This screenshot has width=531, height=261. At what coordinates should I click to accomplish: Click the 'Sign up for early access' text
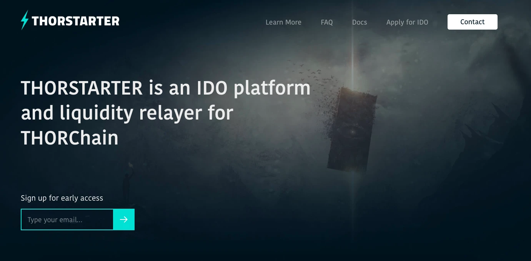click(x=62, y=198)
